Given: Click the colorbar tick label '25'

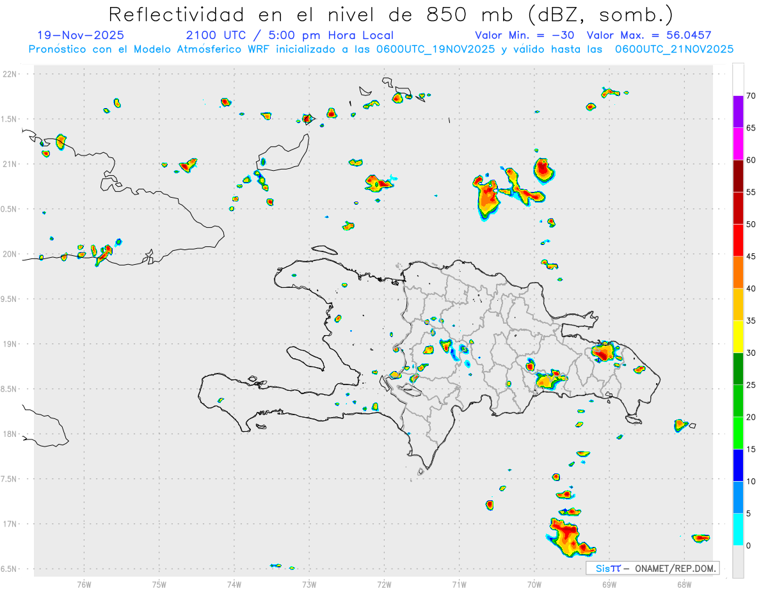Looking at the screenshot, I should (751, 384).
